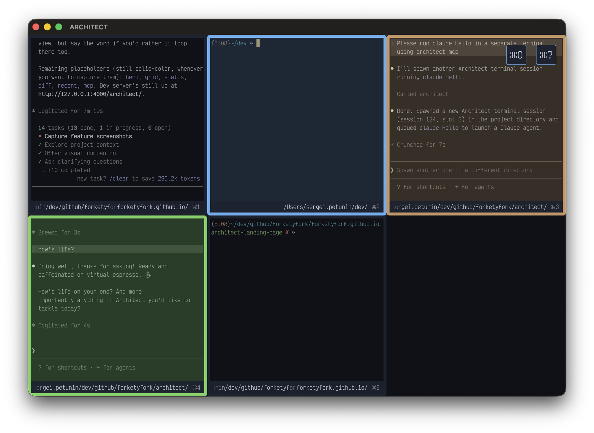The image size is (594, 433).
Task: Click the 'Ask clarifying questions' task
Action: pos(83,162)
